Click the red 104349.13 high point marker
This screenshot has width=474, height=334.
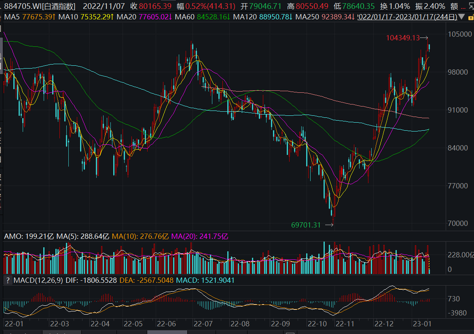[x=403, y=38]
